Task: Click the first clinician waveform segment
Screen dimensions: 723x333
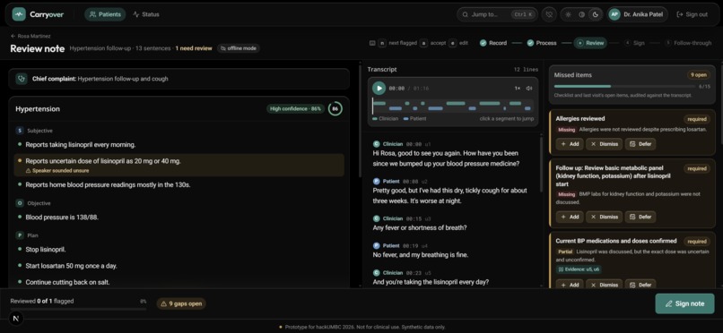Action: 379,104
